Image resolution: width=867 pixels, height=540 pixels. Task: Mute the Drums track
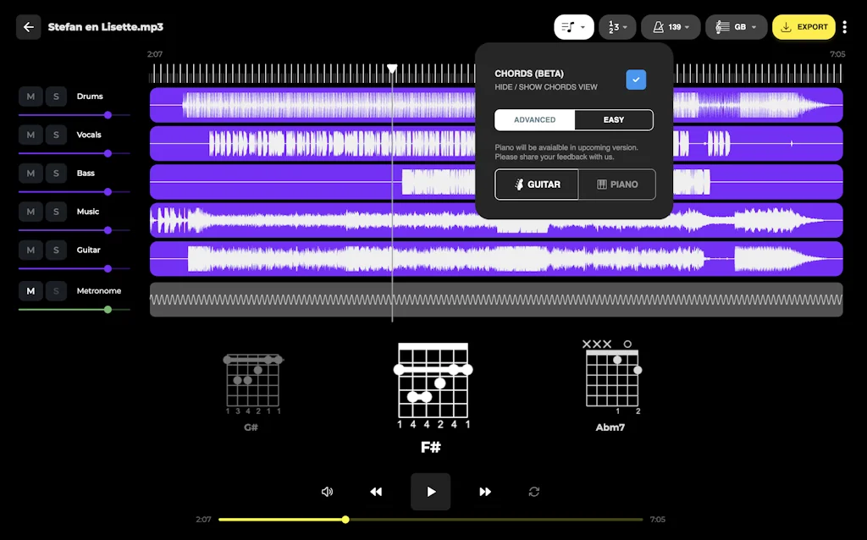coord(30,96)
